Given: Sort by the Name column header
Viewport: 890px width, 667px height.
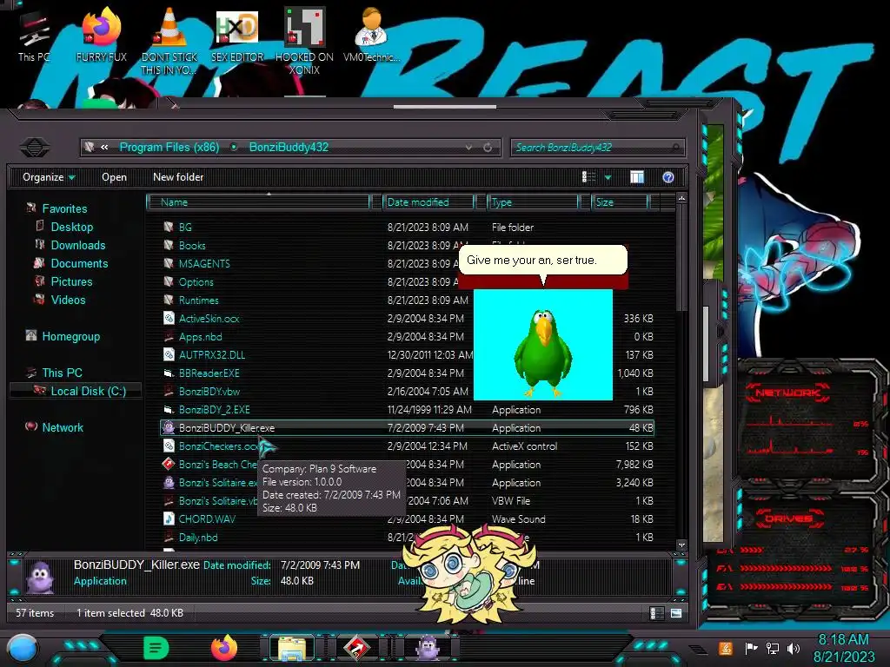Looking at the screenshot, I should (x=258, y=201).
